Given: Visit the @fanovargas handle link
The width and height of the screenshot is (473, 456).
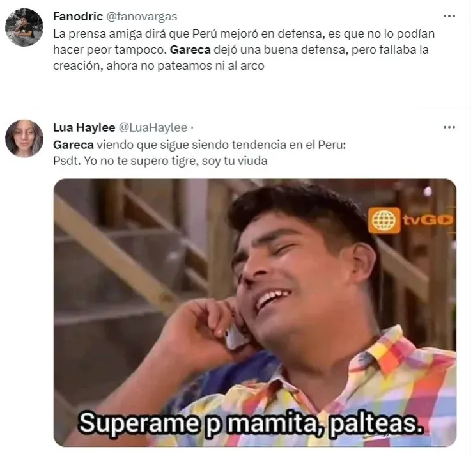Looking at the screenshot, I should point(142,17).
